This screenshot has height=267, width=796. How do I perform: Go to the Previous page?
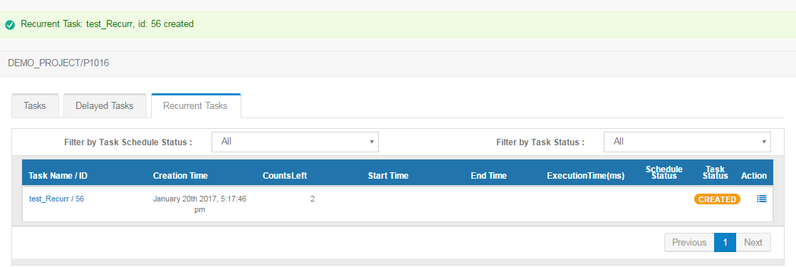coord(689,242)
